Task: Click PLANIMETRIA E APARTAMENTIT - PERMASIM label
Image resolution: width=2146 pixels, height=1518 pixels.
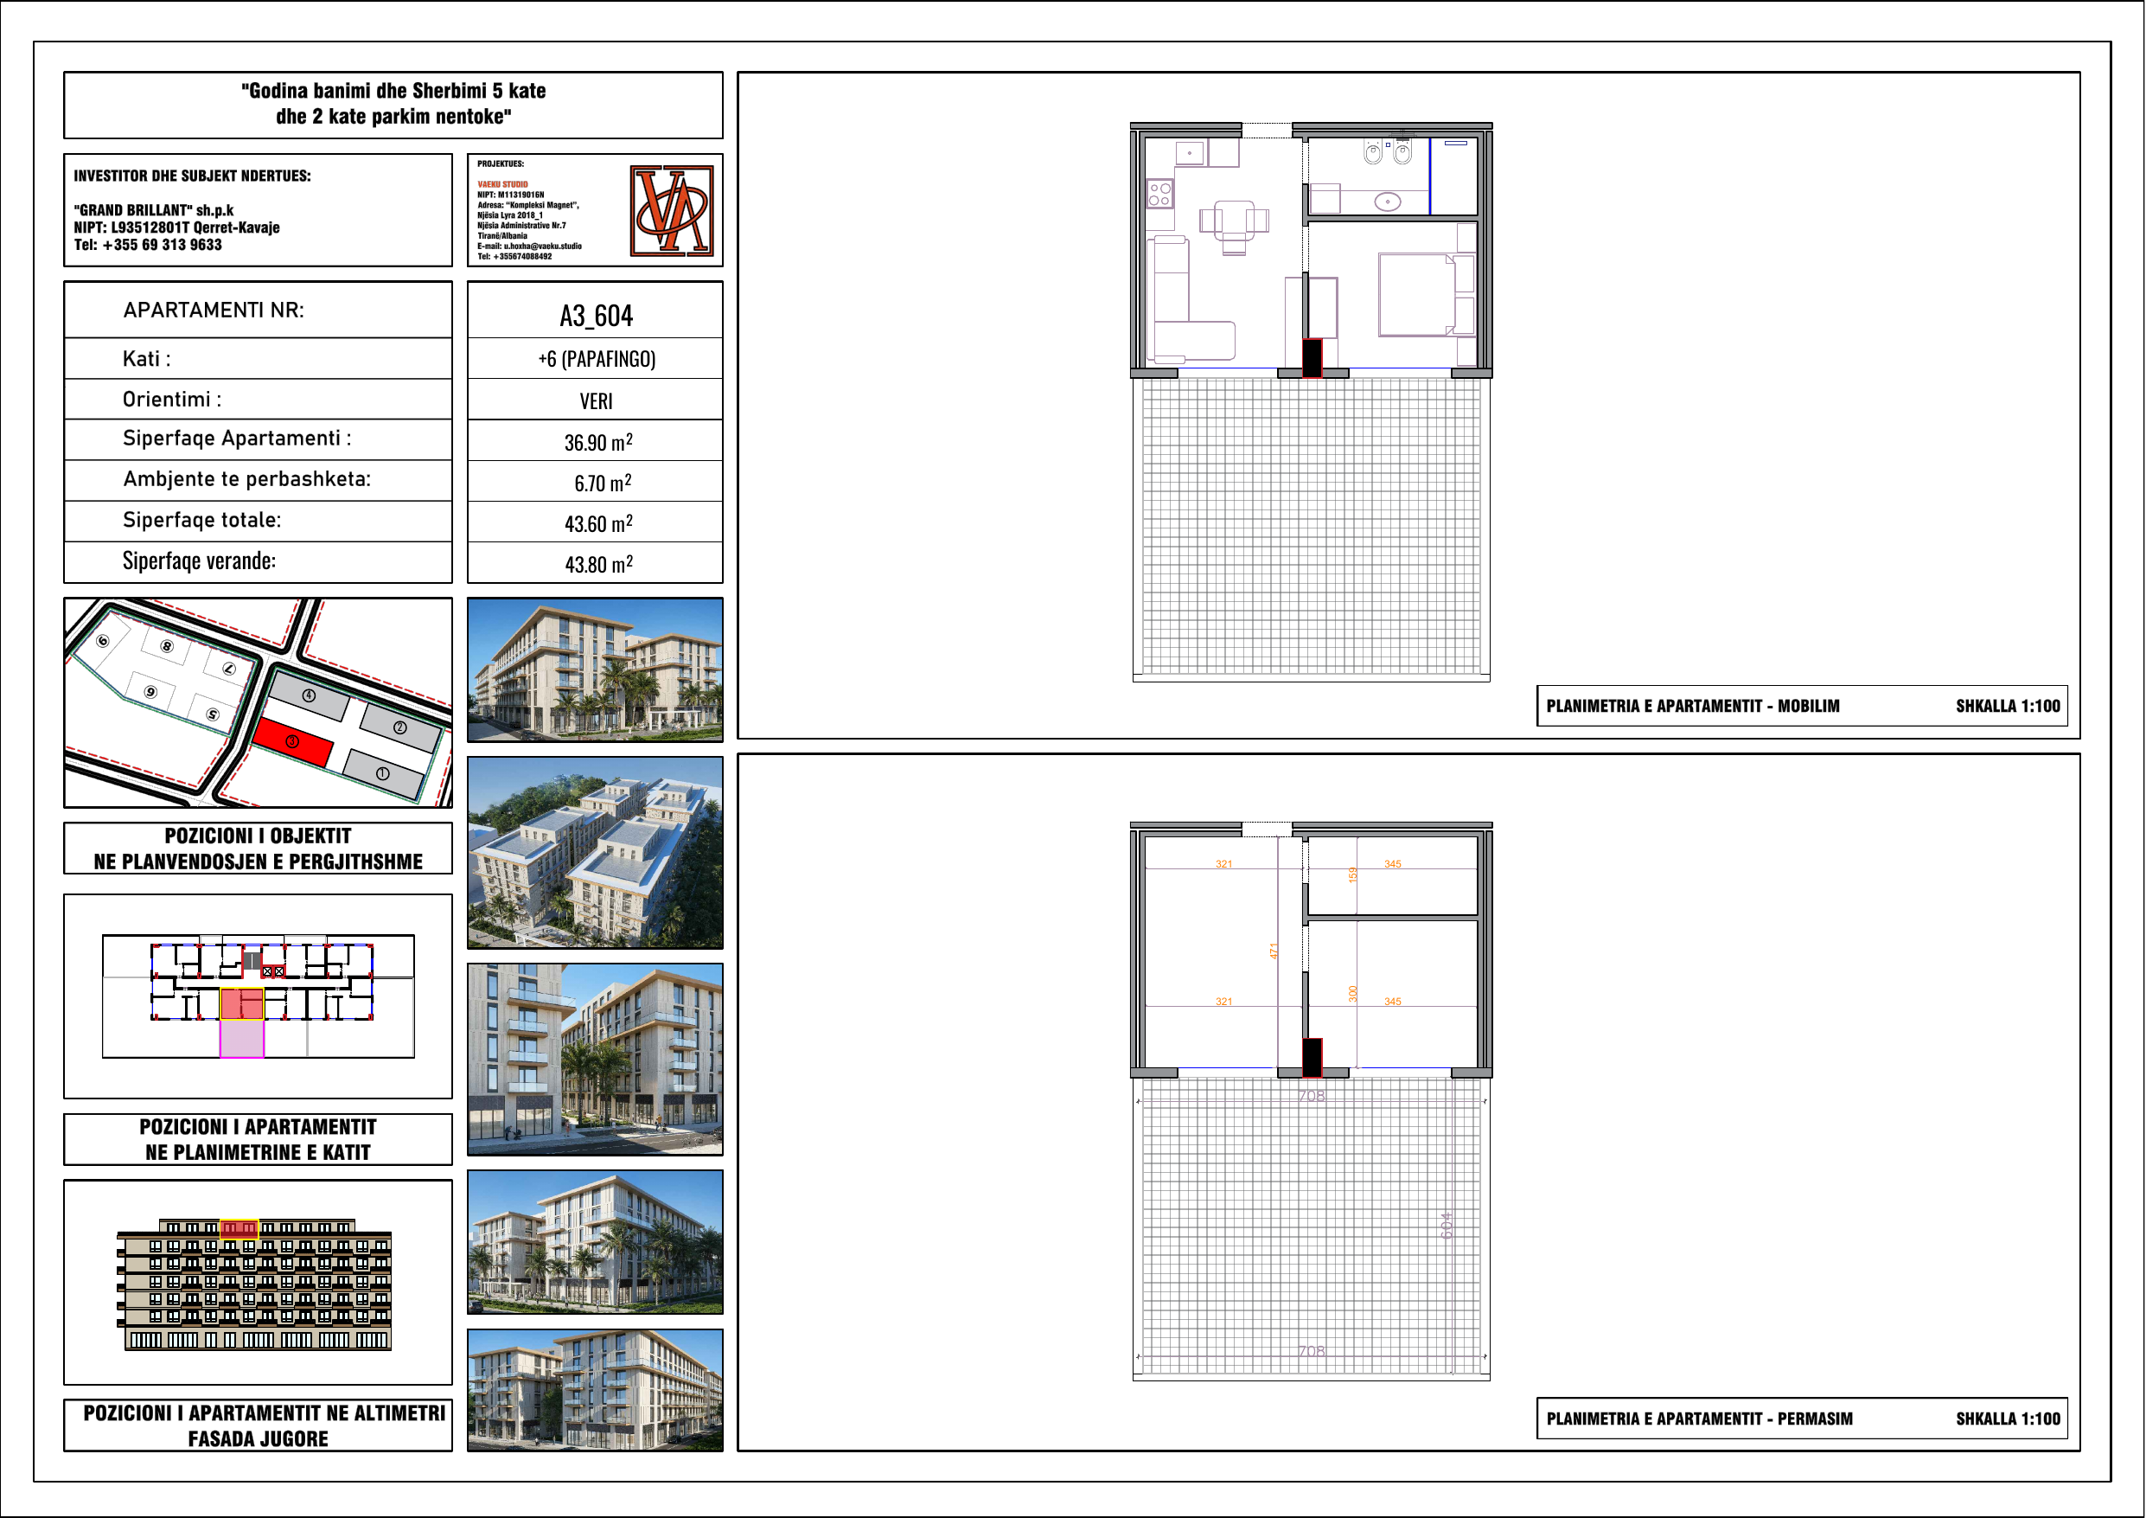Action: (1699, 1419)
